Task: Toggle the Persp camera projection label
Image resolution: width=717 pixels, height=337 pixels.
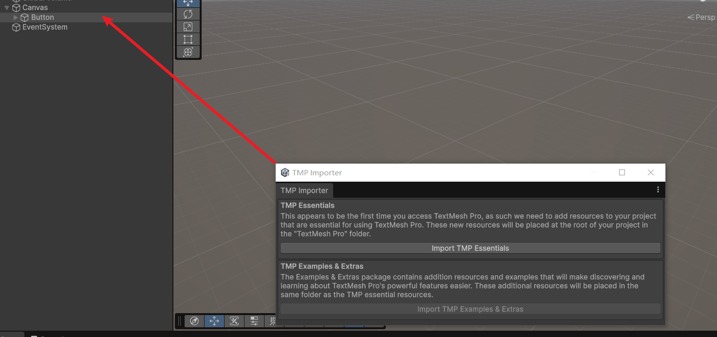Action: [702, 17]
